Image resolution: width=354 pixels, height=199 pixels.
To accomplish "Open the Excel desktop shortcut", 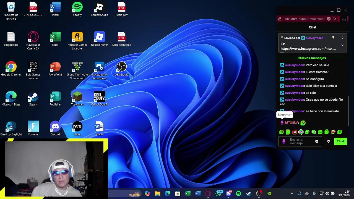I will click(x=55, y=39).
